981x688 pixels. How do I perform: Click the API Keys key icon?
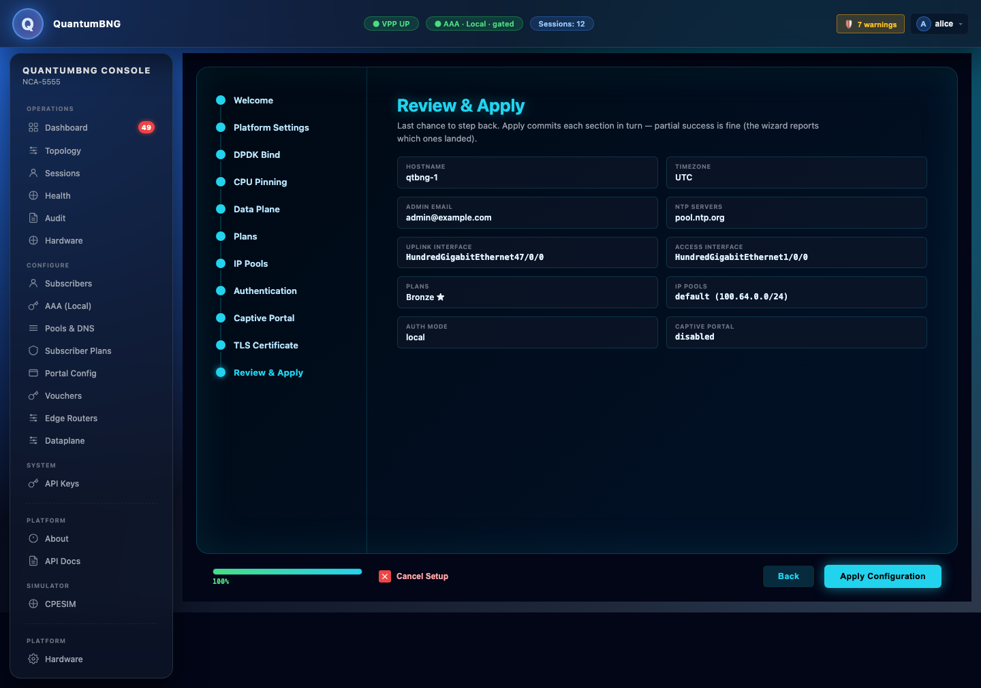coord(33,483)
